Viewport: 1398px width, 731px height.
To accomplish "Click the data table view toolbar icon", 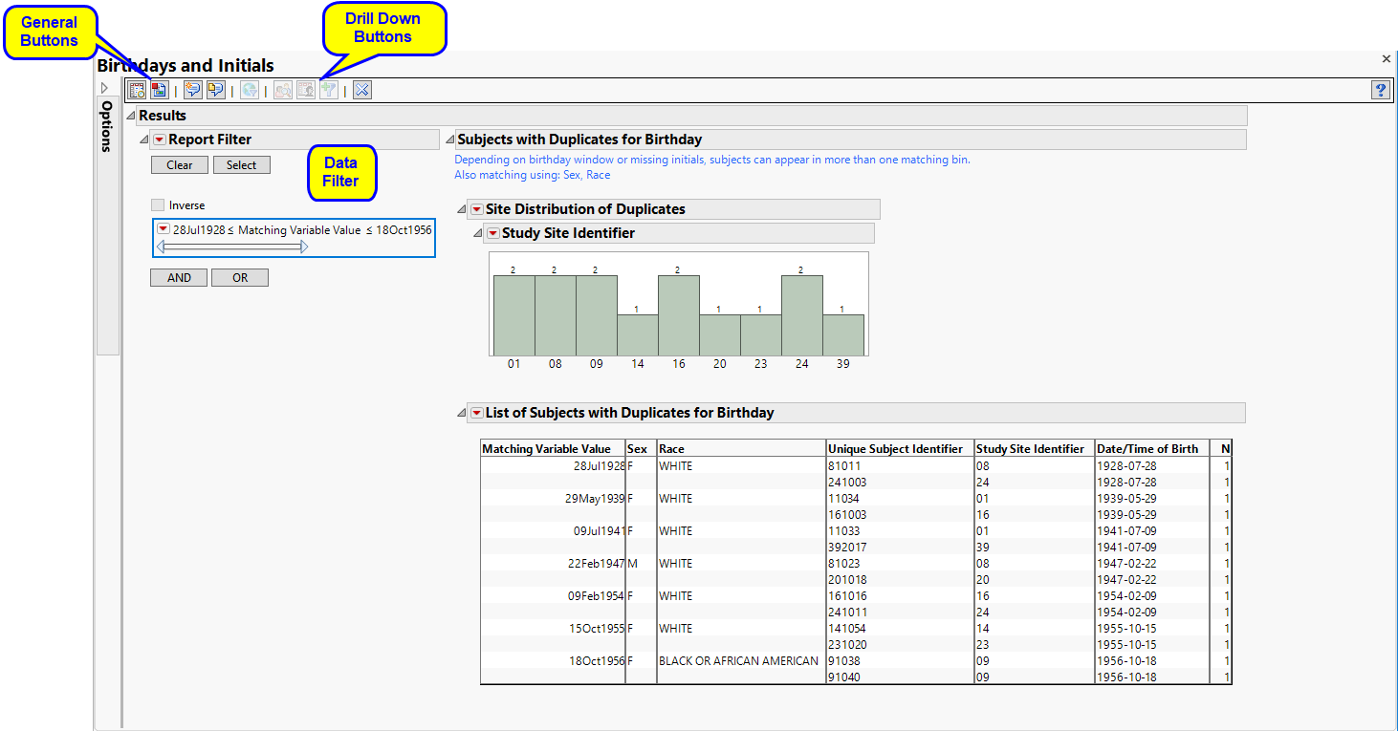I will (x=137, y=90).
